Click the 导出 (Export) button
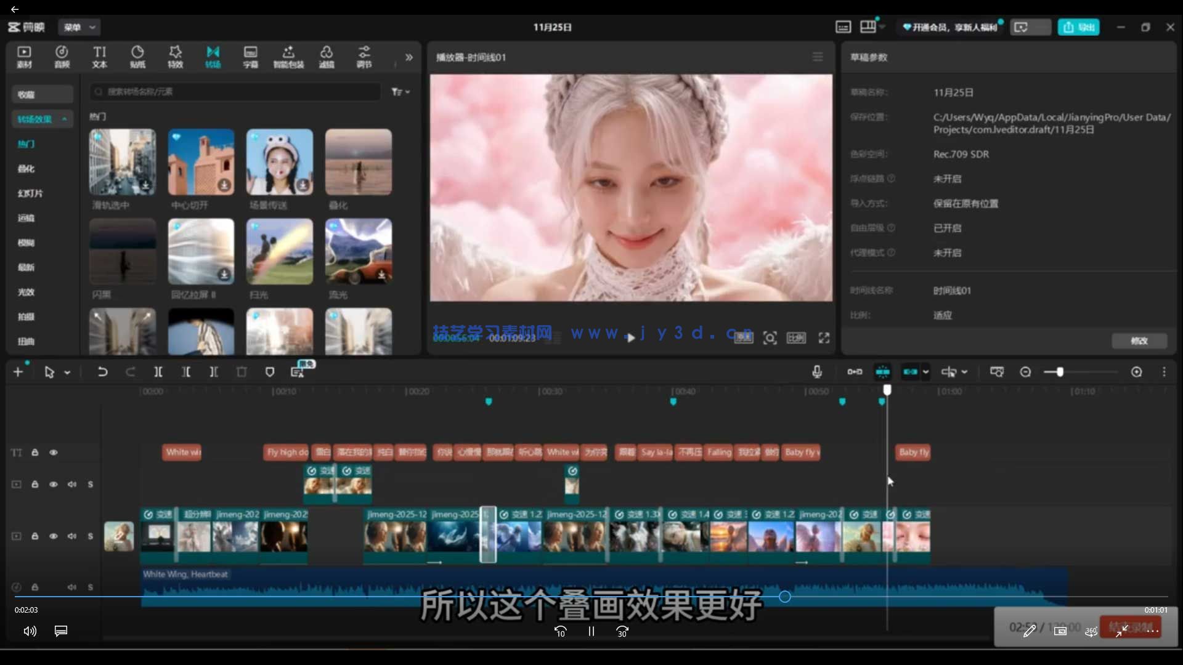 click(x=1079, y=27)
